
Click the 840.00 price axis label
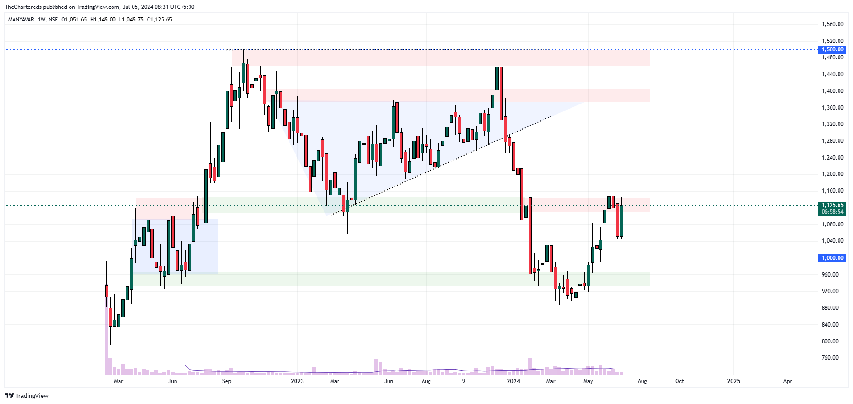(830, 325)
